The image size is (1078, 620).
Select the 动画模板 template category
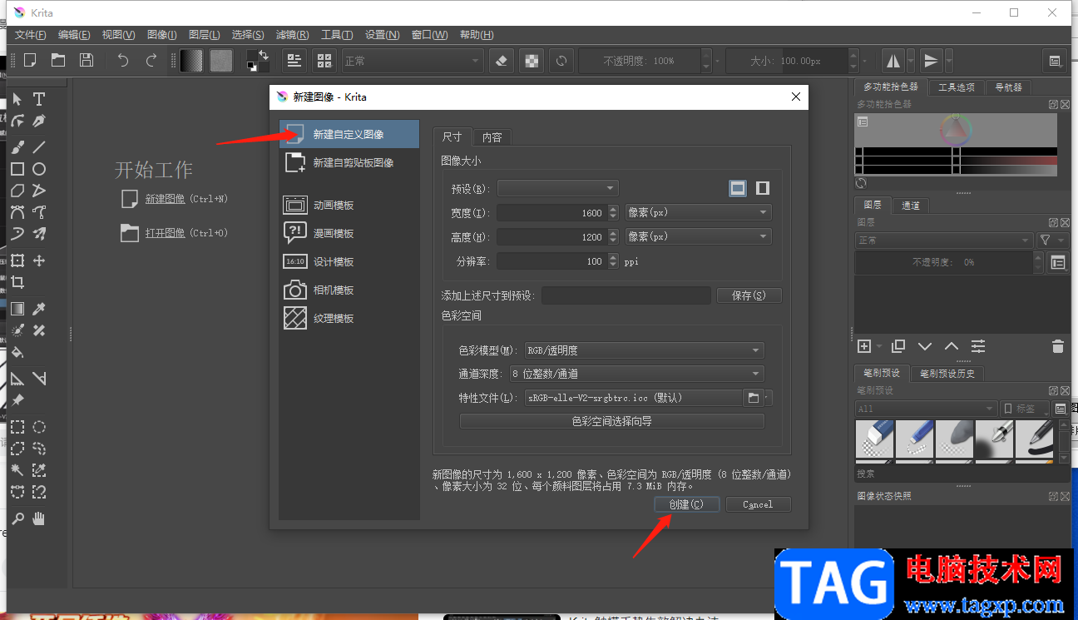349,205
